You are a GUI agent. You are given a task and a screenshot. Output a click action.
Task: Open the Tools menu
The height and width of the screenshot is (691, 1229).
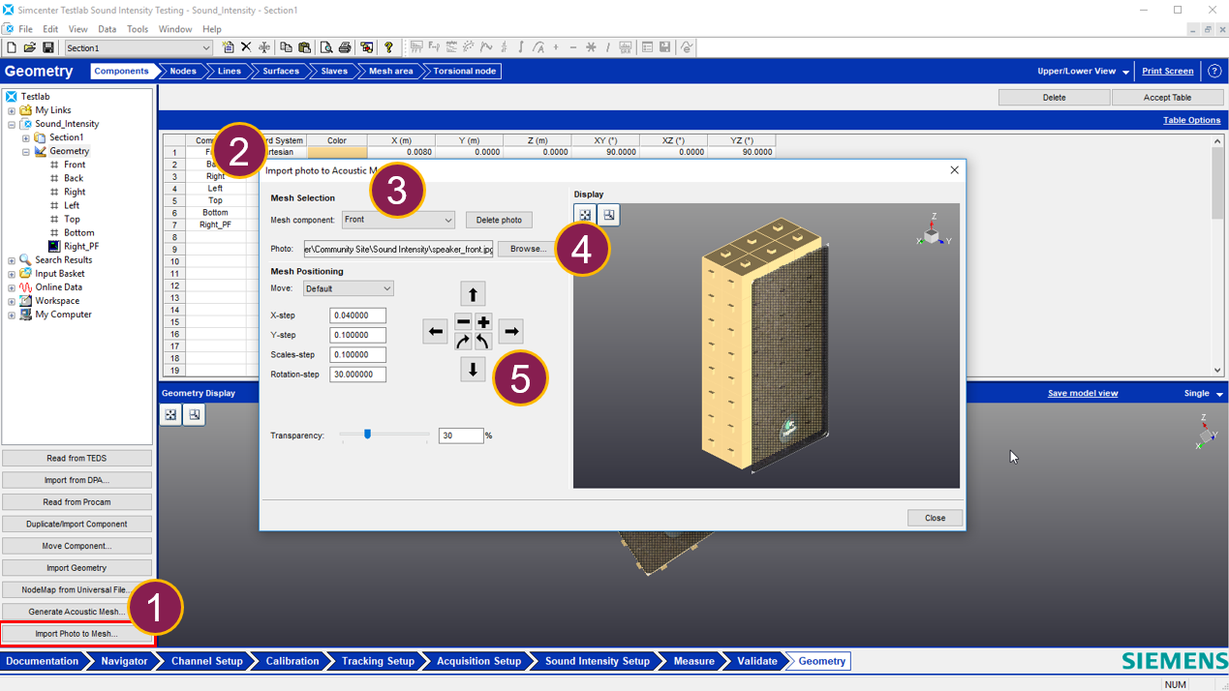click(138, 29)
